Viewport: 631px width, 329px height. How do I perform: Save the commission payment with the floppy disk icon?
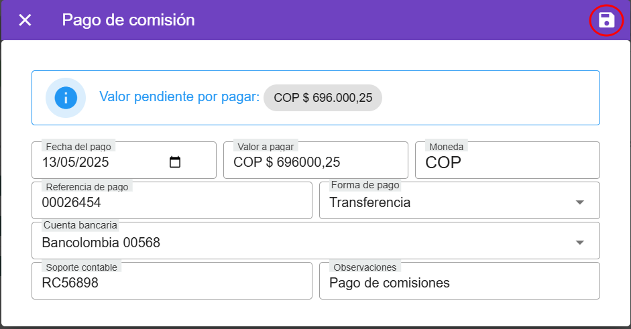pos(606,20)
